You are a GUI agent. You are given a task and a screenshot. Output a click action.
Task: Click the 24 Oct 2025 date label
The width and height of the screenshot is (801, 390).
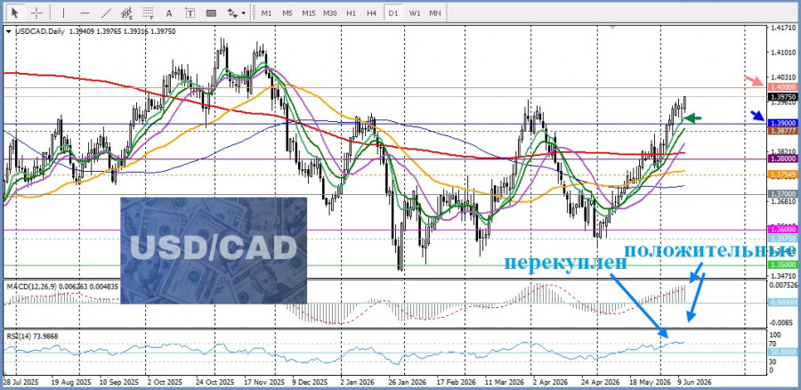point(215,382)
